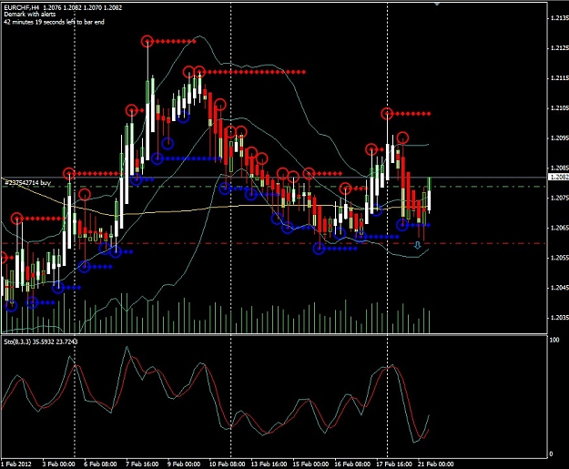
Task: Click the 1.2105 price axis label
Action: tap(559, 107)
